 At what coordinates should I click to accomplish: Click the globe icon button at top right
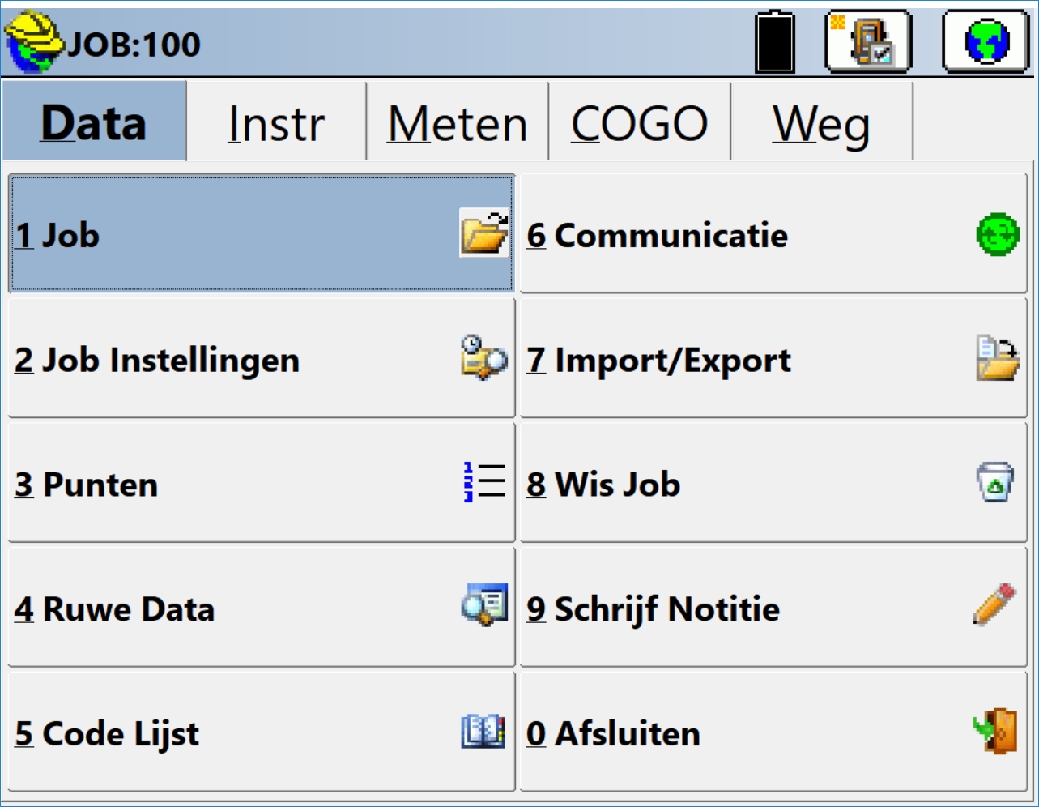pyautogui.click(x=986, y=41)
